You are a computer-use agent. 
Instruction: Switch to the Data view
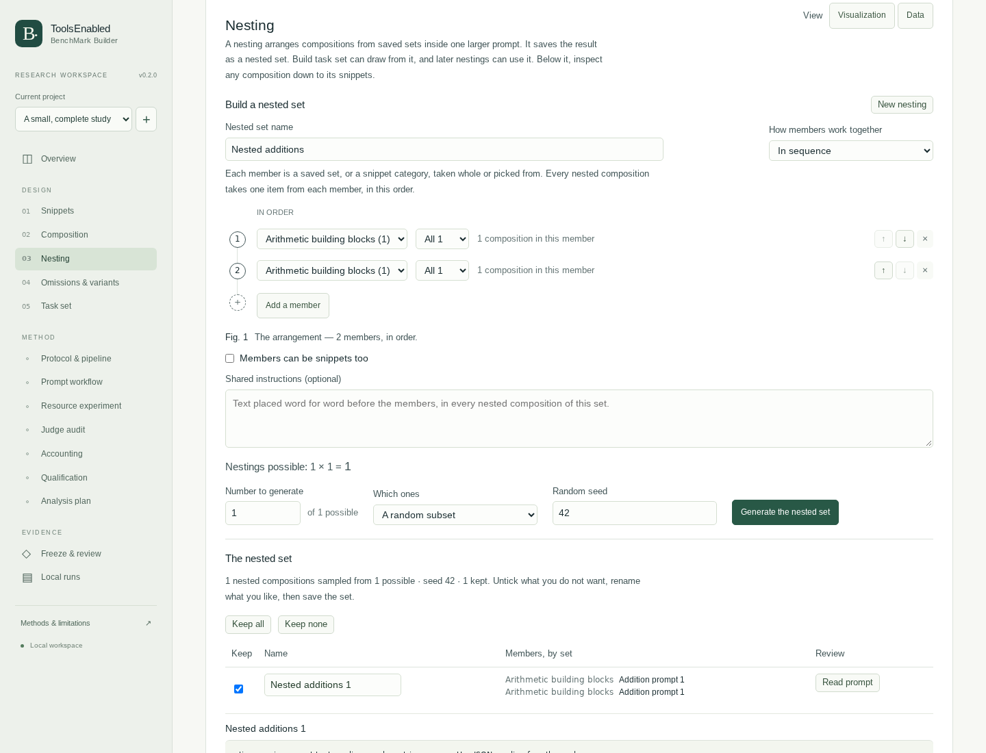coord(915,16)
